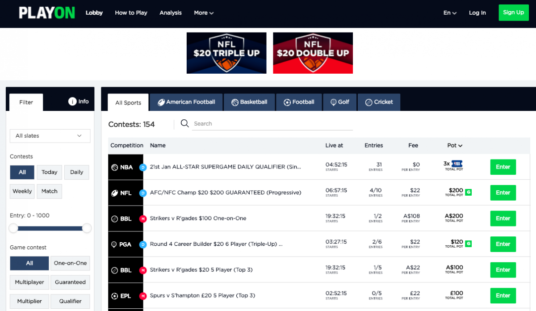Screen dimensions: 536x311
Task: Enter the Strikers v R'gades $20 5 Player
Action: click(x=503, y=270)
